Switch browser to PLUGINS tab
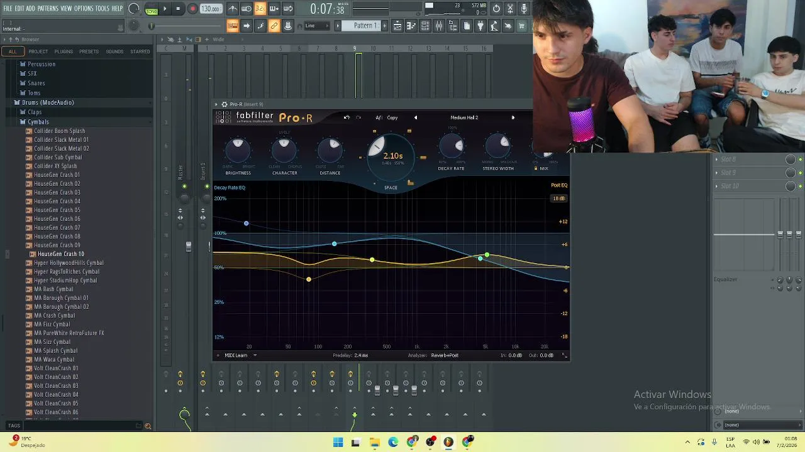Image resolution: width=805 pixels, height=452 pixels. tap(64, 51)
